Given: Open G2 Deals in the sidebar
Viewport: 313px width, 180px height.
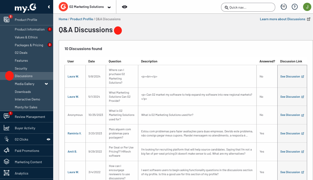Looking at the screenshot, I should click(21, 52).
